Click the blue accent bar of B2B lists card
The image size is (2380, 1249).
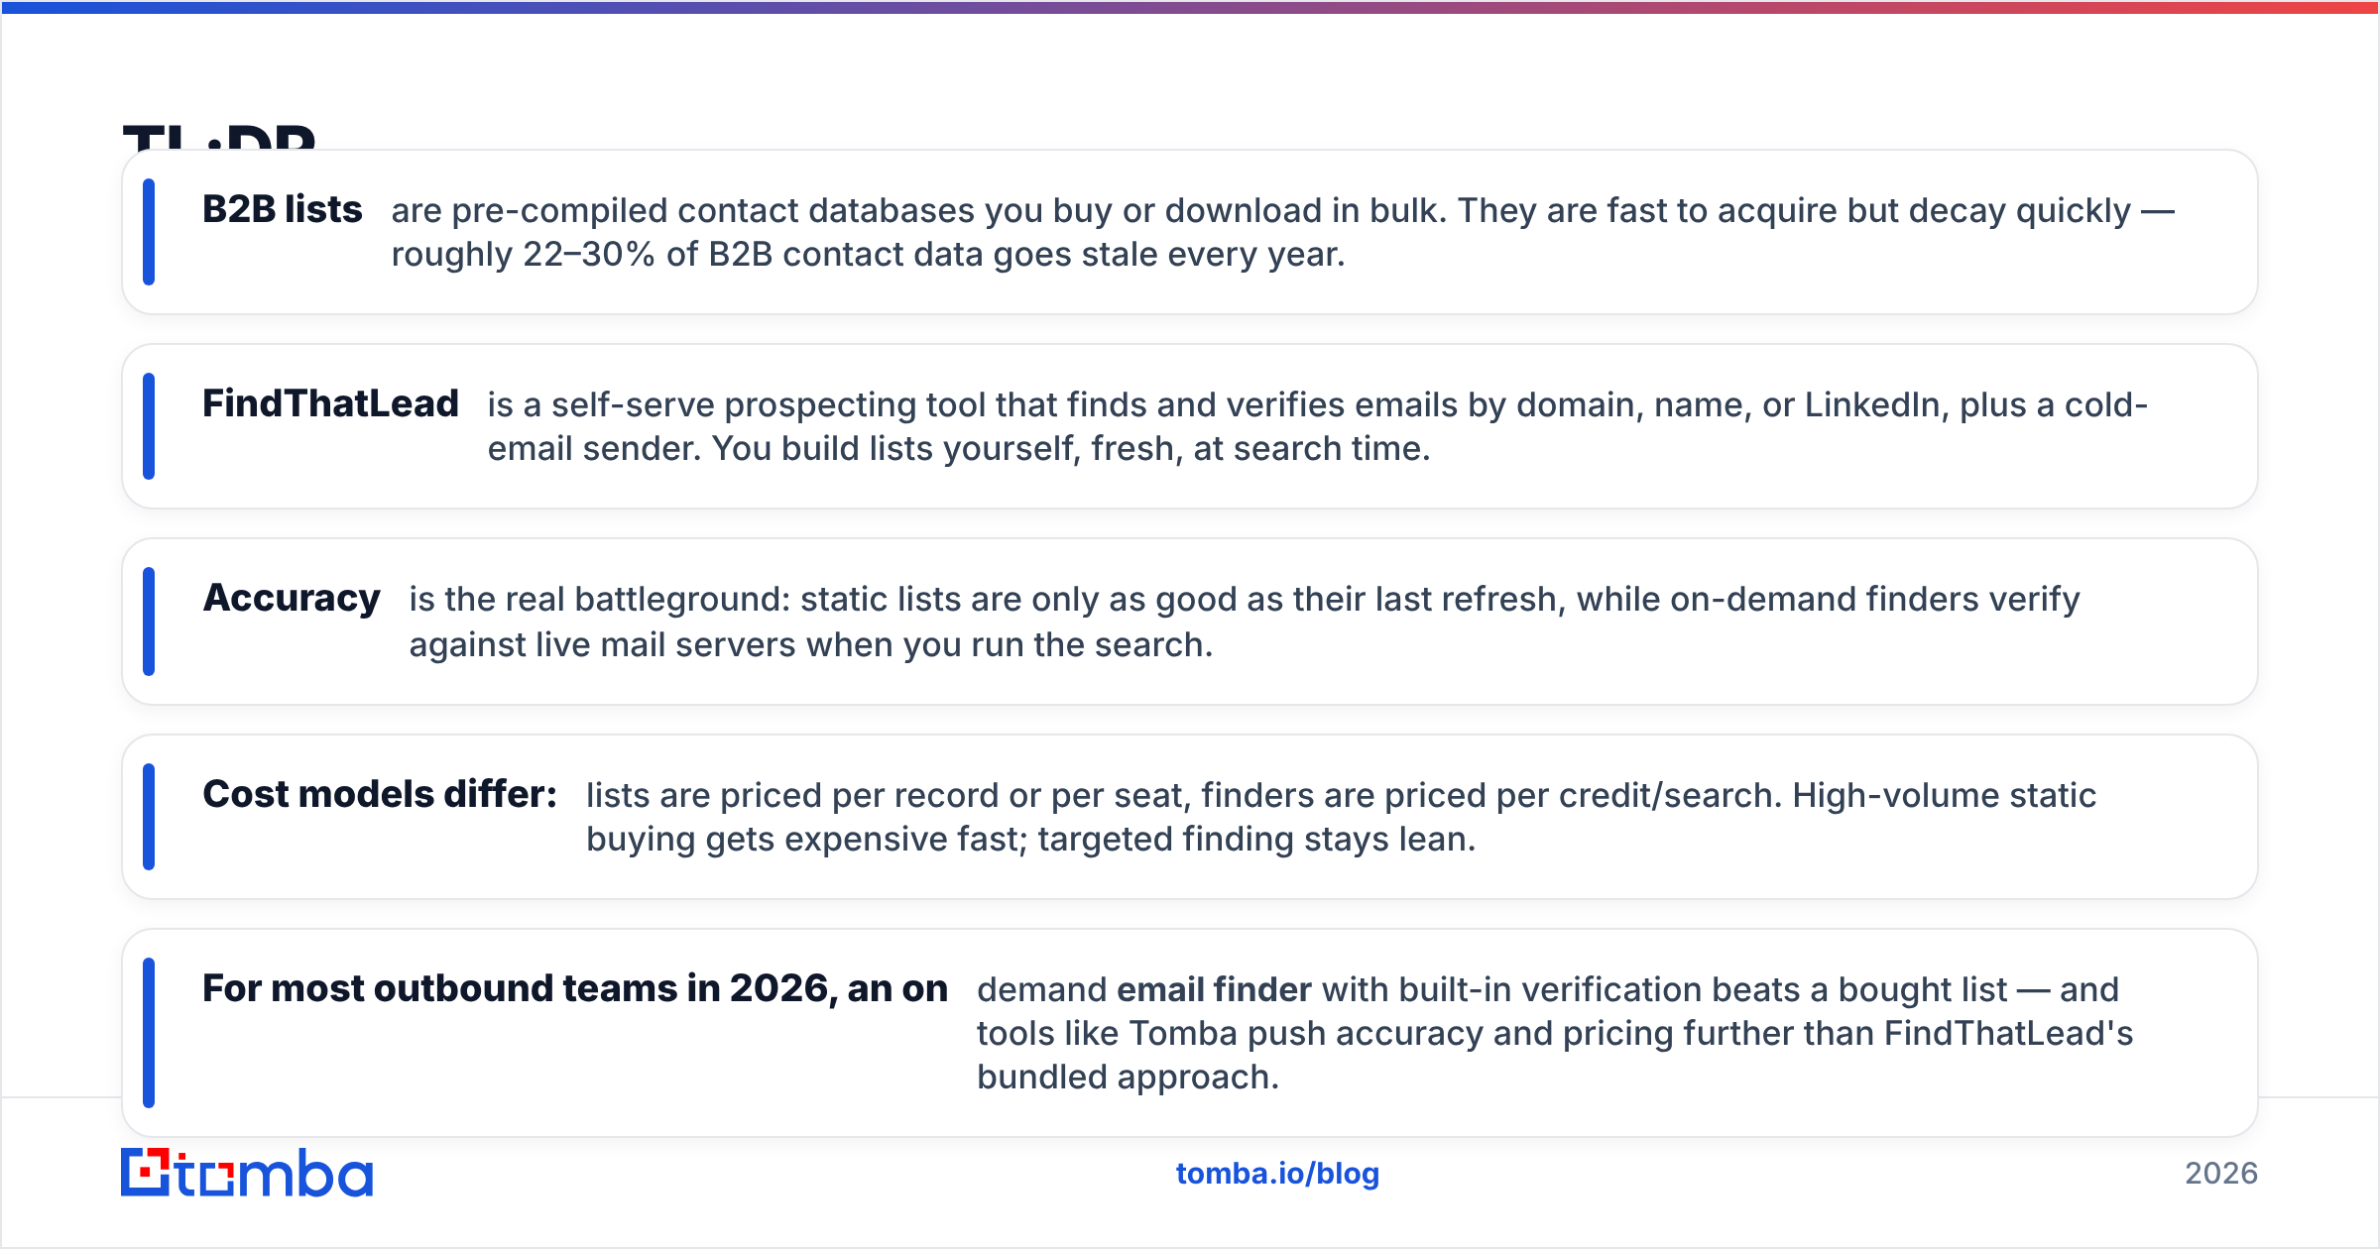[x=149, y=232]
